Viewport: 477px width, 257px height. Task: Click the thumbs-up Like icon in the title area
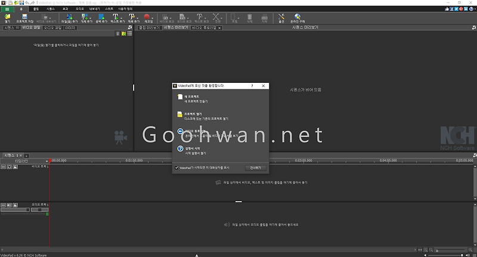pos(447,9)
